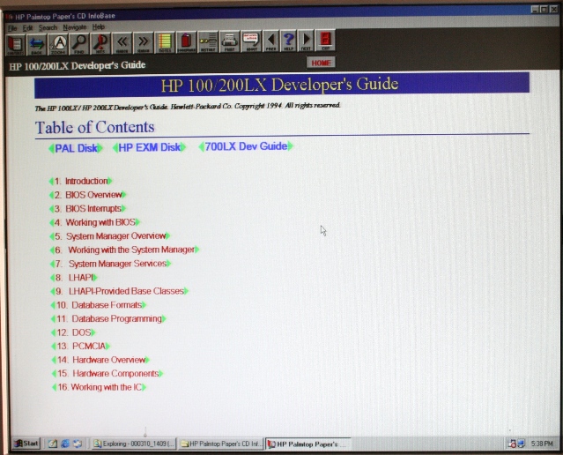
Task: Click the red HOME button
Action: [x=321, y=63]
